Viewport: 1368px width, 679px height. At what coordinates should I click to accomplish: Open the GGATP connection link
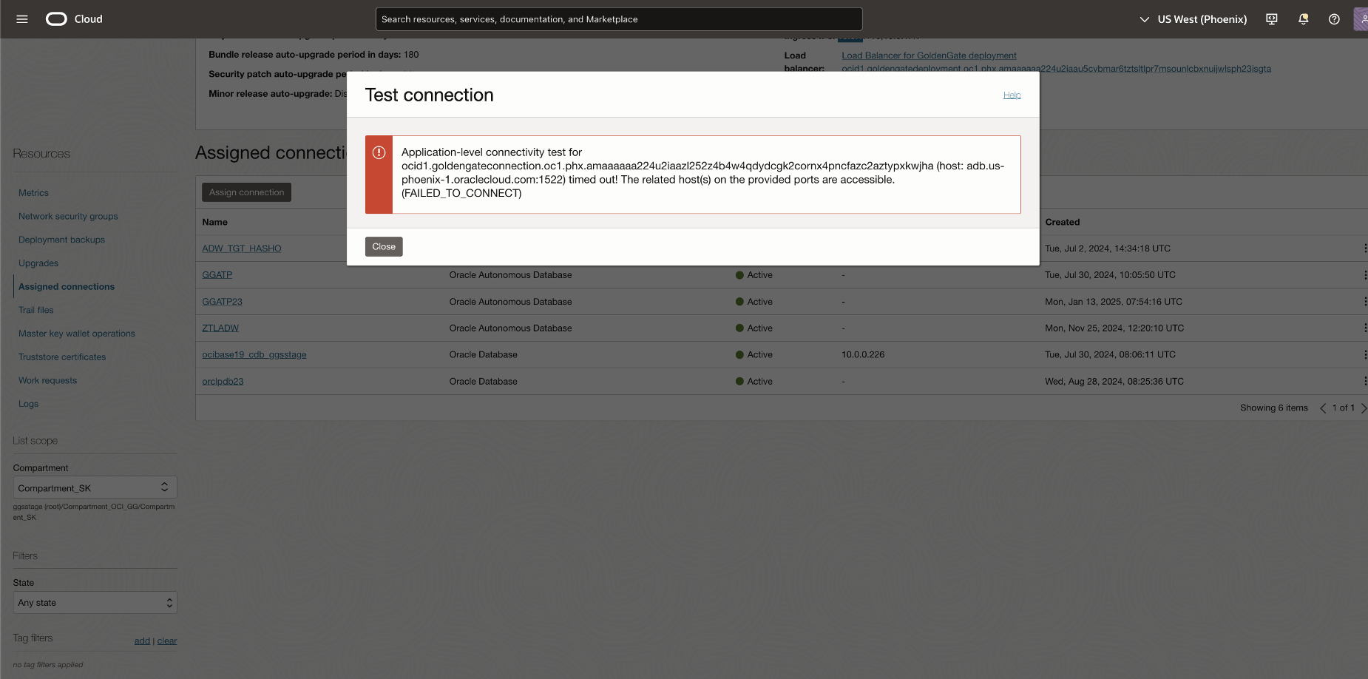[217, 275]
